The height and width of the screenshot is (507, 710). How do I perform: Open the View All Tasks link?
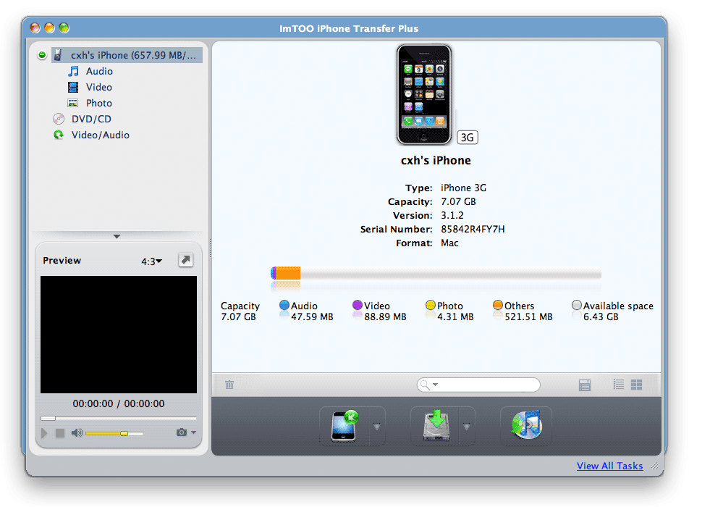[609, 466]
